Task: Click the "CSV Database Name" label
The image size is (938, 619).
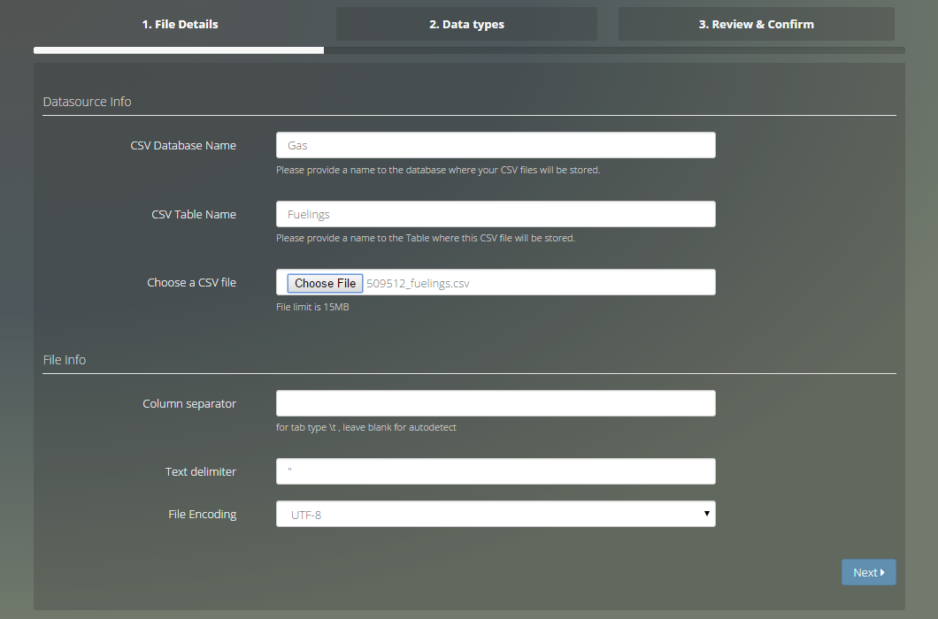Action: [183, 145]
